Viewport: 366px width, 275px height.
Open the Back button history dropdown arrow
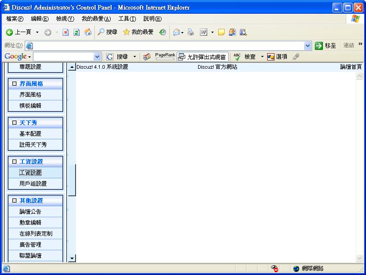click(37, 32)
